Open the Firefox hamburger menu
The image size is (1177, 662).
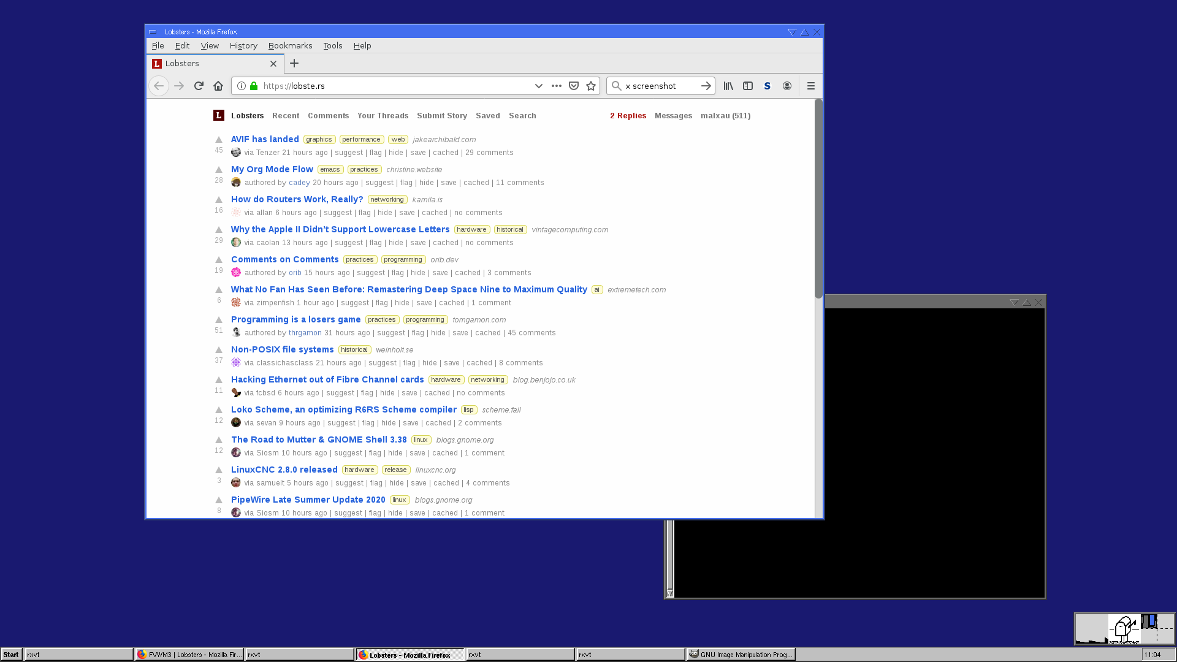[x=811, y=86]
